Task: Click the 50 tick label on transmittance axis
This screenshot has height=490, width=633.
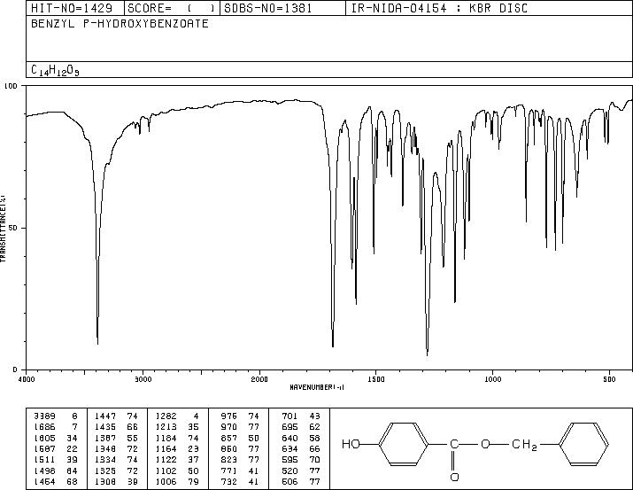Action: click(x=13, y=228)
